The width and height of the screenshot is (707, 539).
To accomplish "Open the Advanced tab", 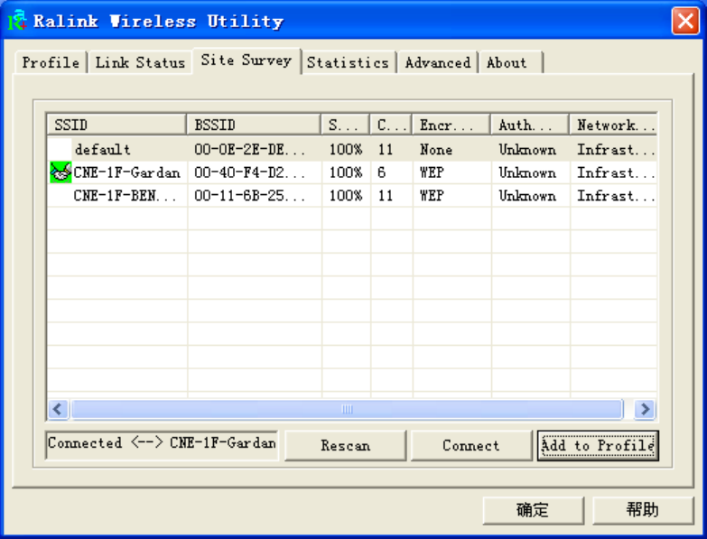I will (437, 62).
